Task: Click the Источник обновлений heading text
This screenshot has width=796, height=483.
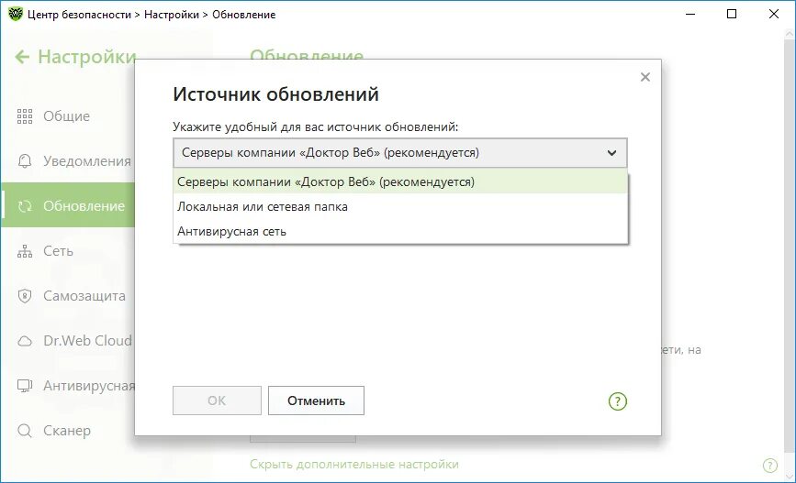Action: coord(275,94)
